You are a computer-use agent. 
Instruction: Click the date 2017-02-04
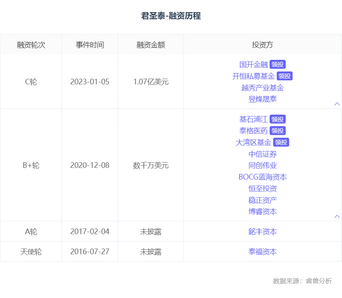coord(90,232)
